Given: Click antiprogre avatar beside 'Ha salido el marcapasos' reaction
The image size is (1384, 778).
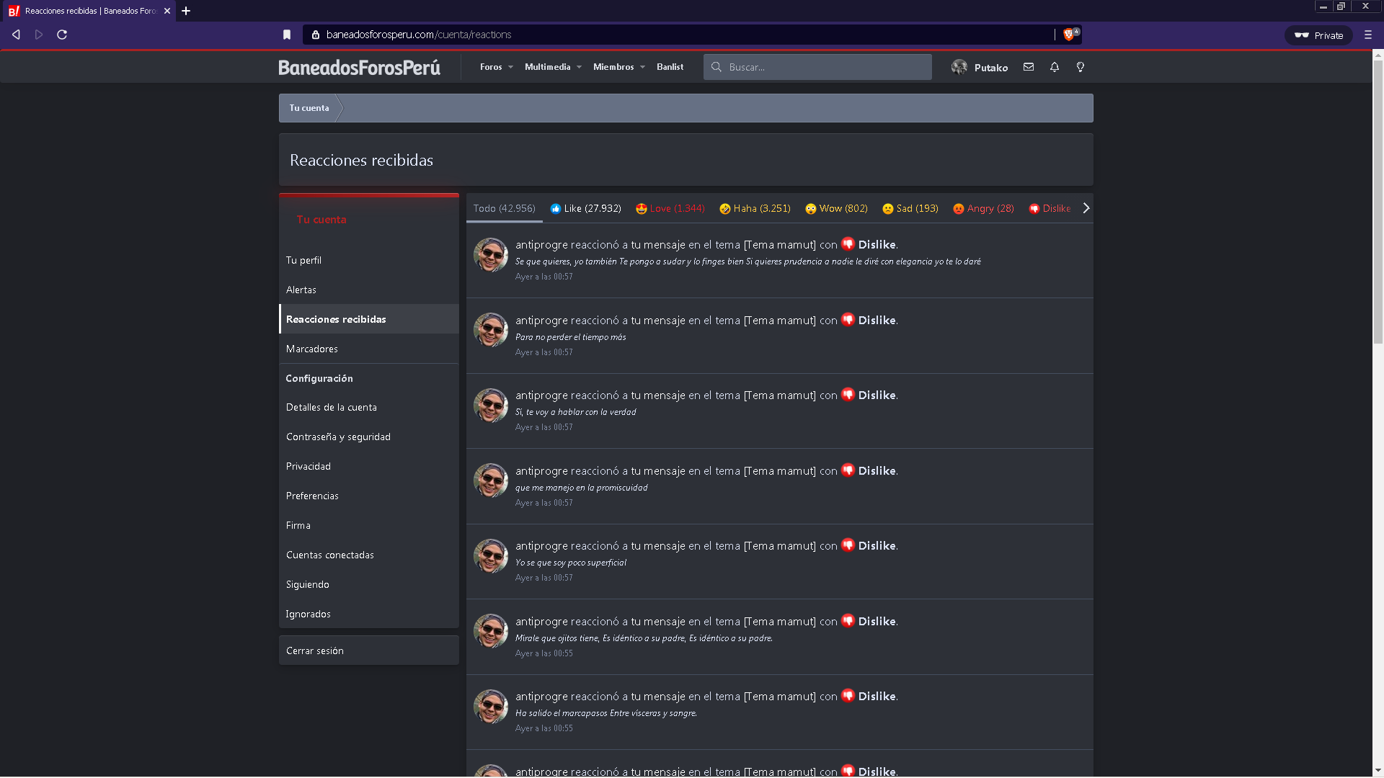Looking at the screenshot, I should pos(491,707).
